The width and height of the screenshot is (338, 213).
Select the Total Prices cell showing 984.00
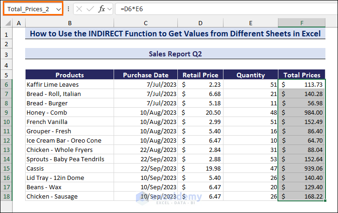(302, 112)
